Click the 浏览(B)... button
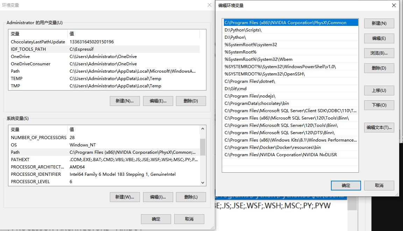The height and width of the screenshot is (231, 403). pos(379,53)
